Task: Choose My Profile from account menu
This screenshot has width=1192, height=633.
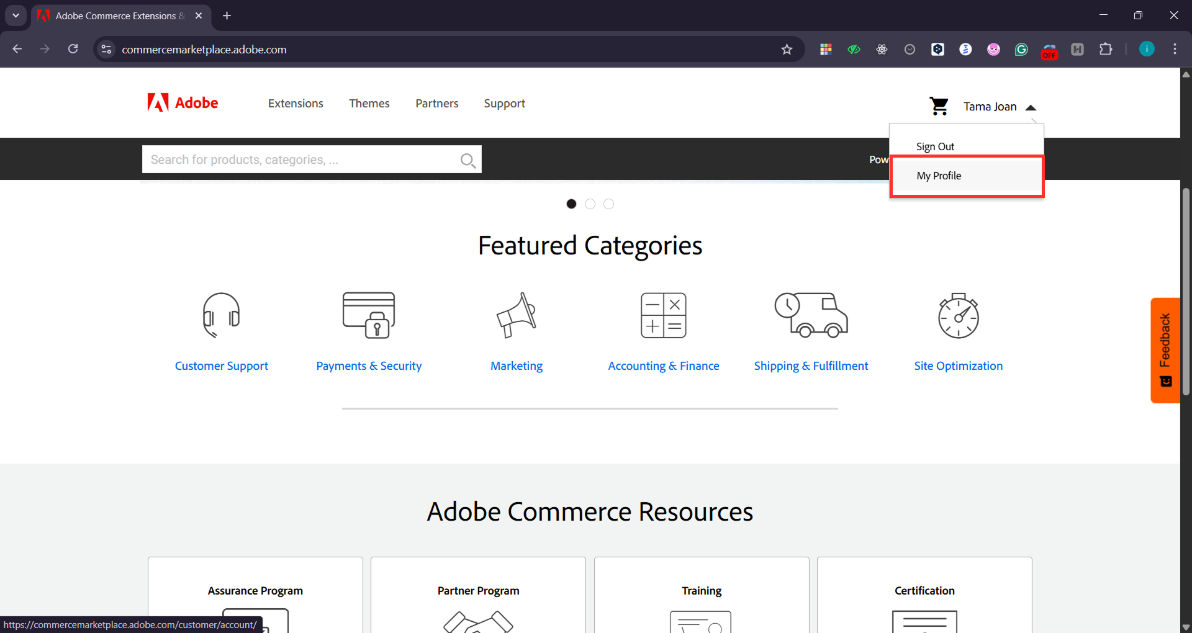Action: (x=967, y=176)
